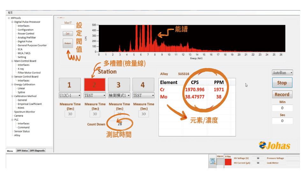
Task: Select the red station 2 button
Action: 95,85
